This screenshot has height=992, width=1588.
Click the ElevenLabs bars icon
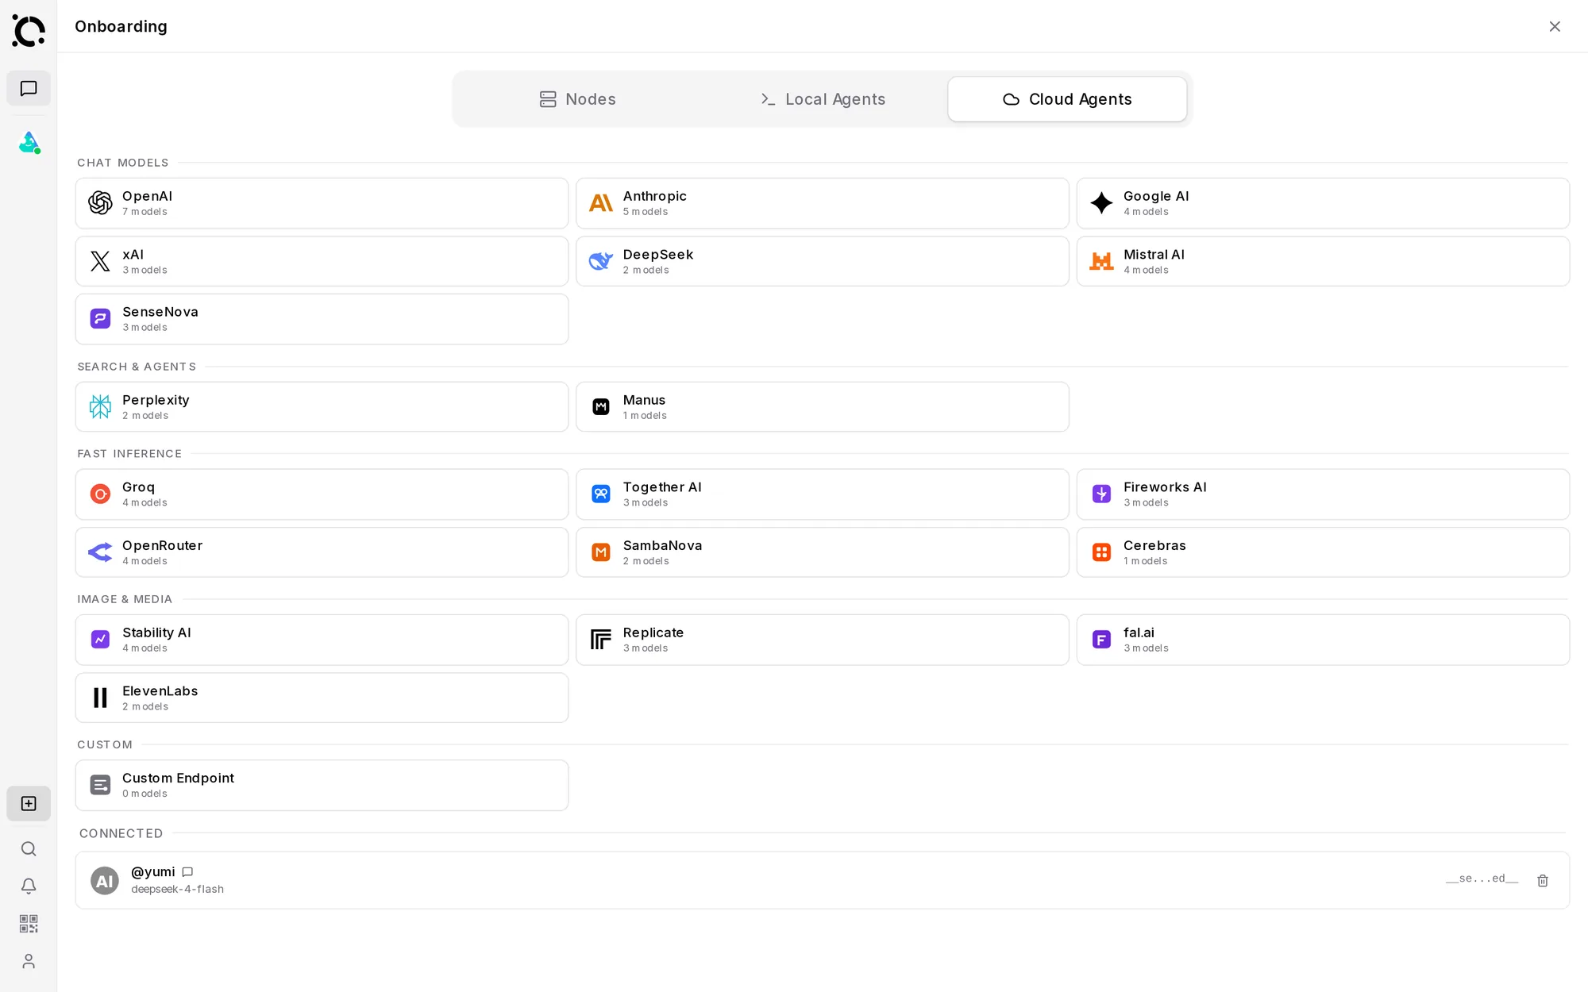click(100, 698)
